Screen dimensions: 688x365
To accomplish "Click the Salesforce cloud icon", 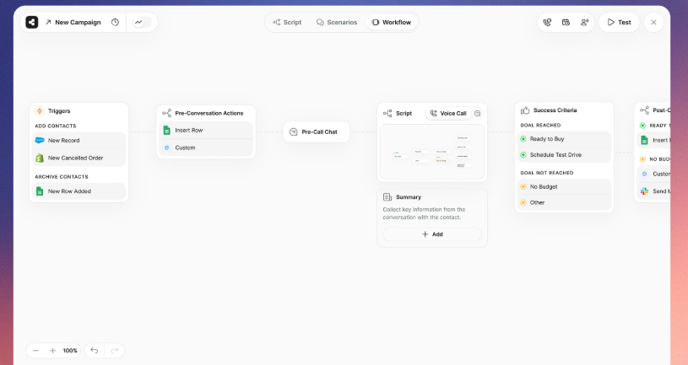I will (40, 140).
